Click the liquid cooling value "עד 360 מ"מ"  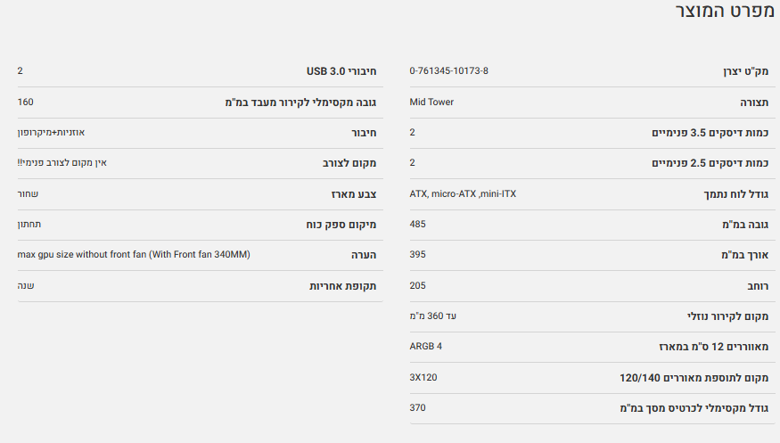tap(432, 316)
